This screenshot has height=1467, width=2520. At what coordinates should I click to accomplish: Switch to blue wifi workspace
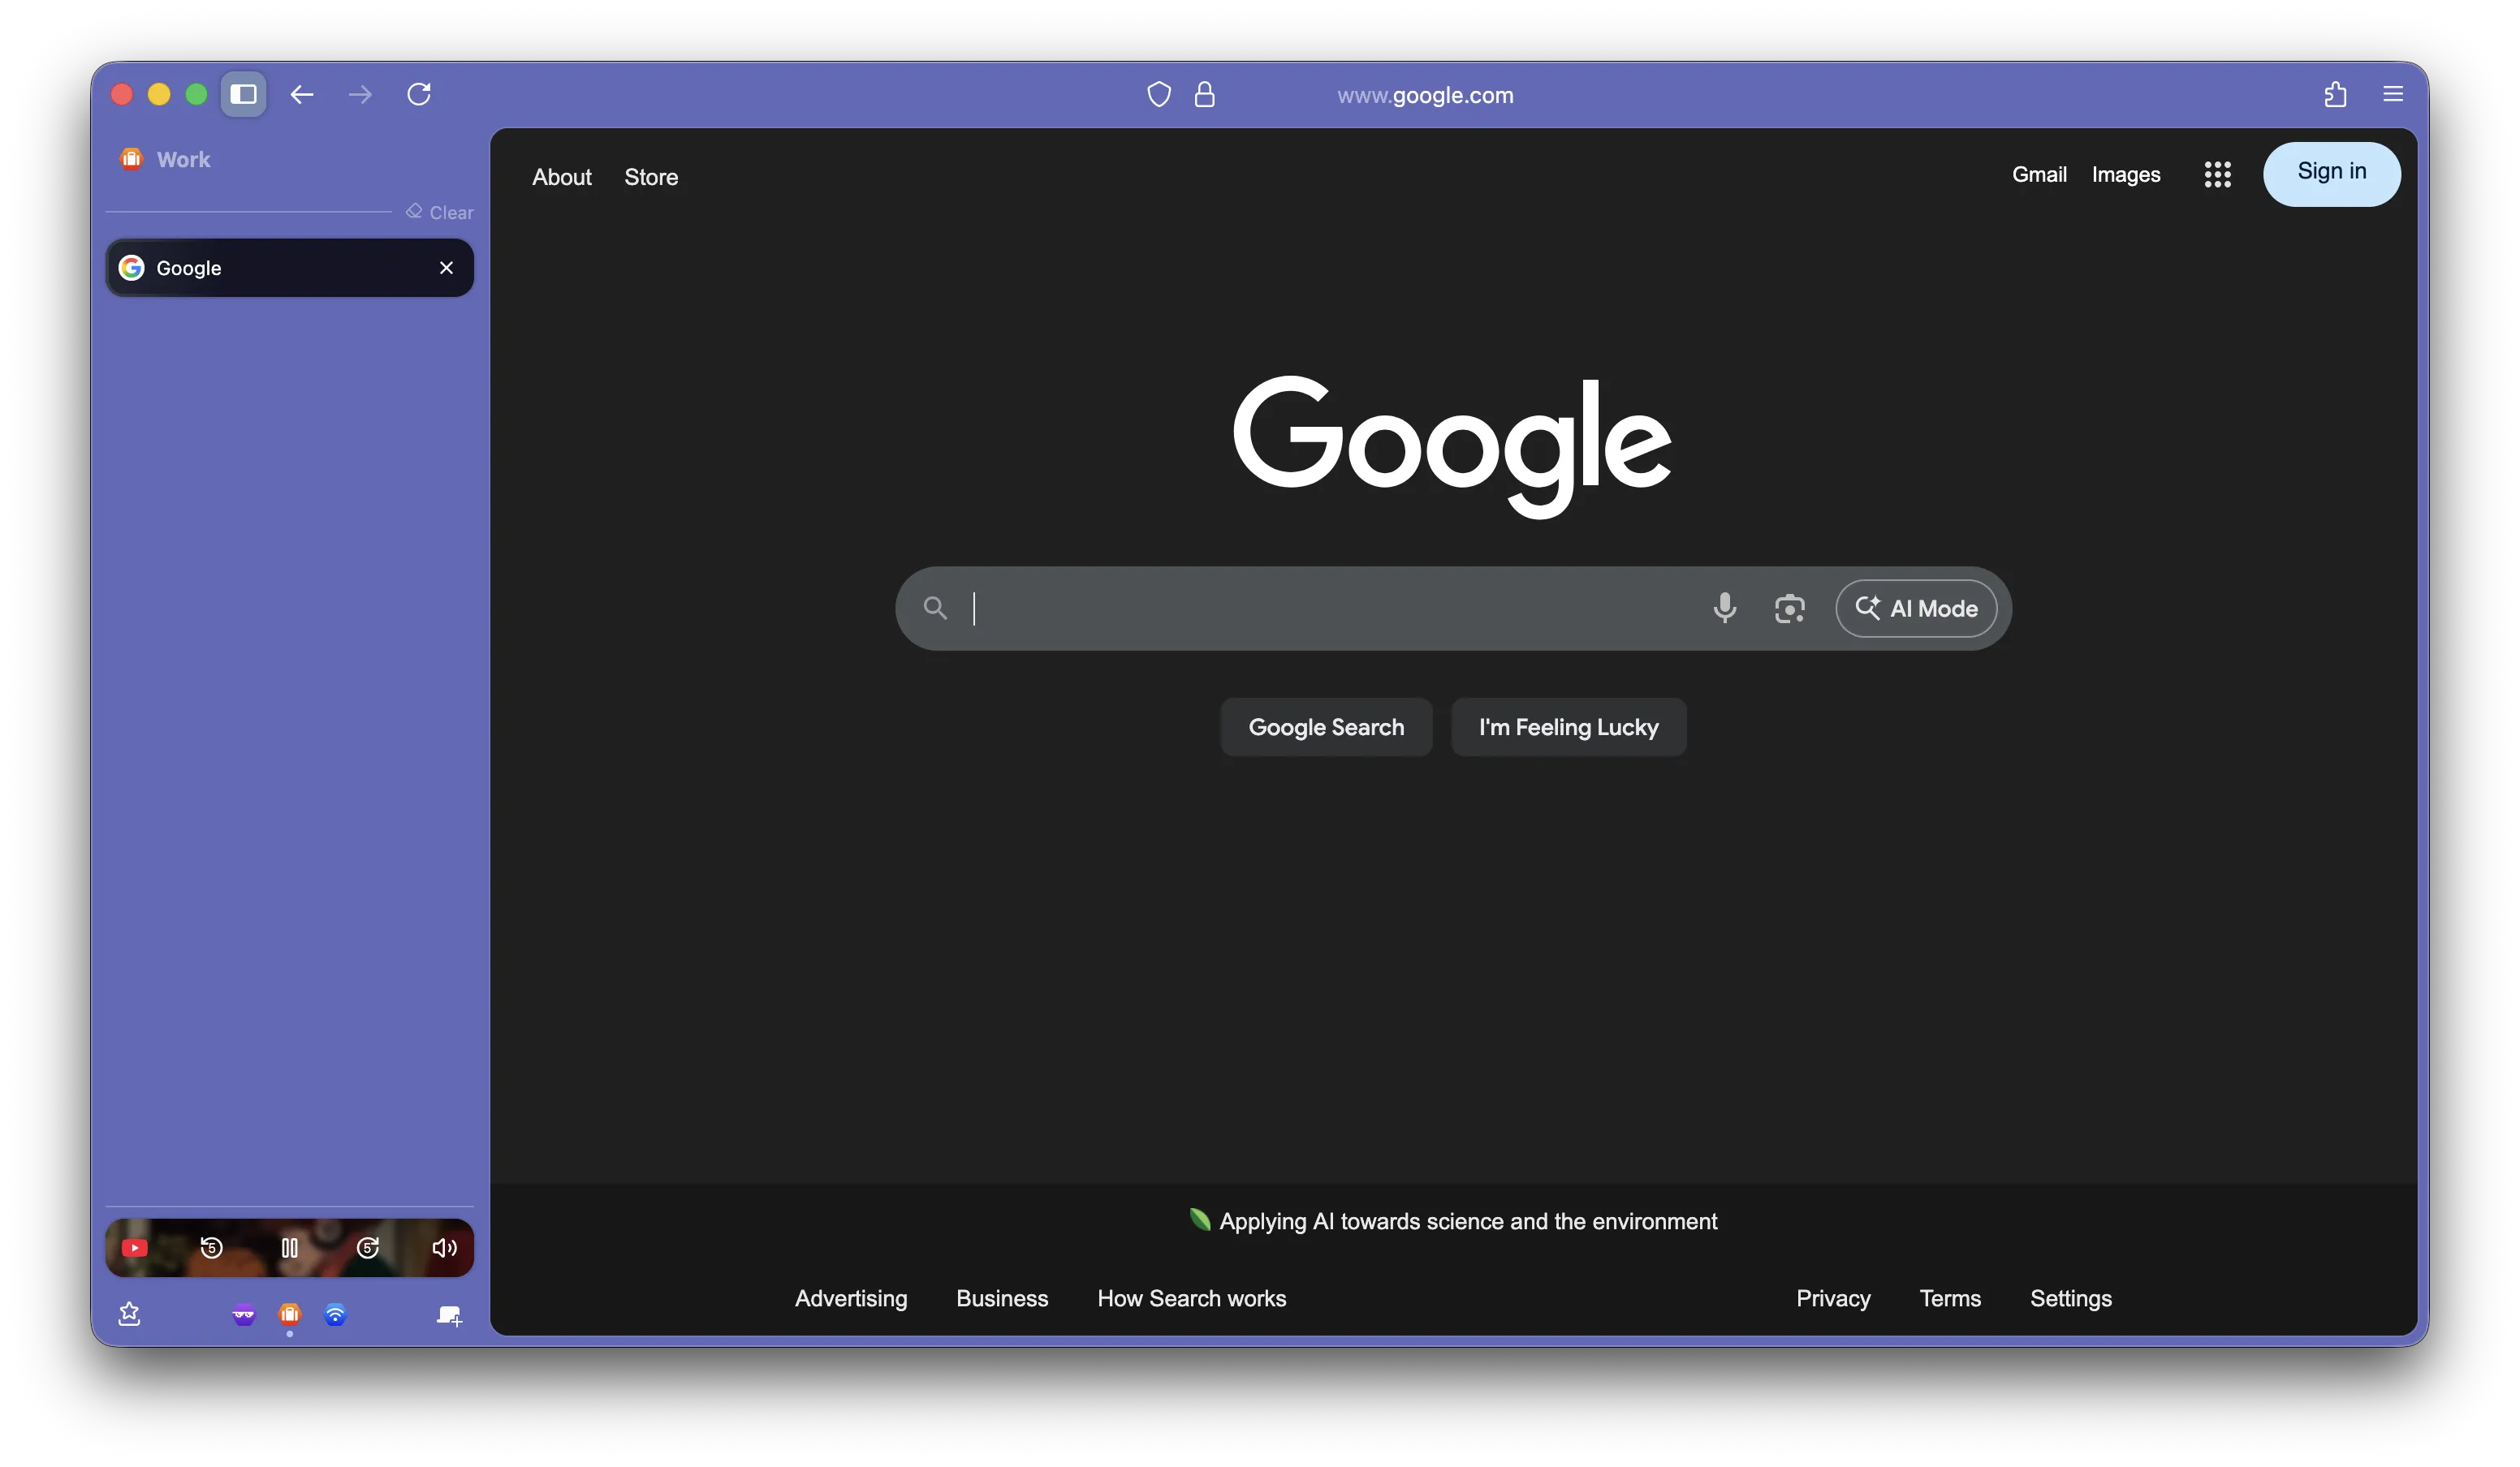[335, 1314]
